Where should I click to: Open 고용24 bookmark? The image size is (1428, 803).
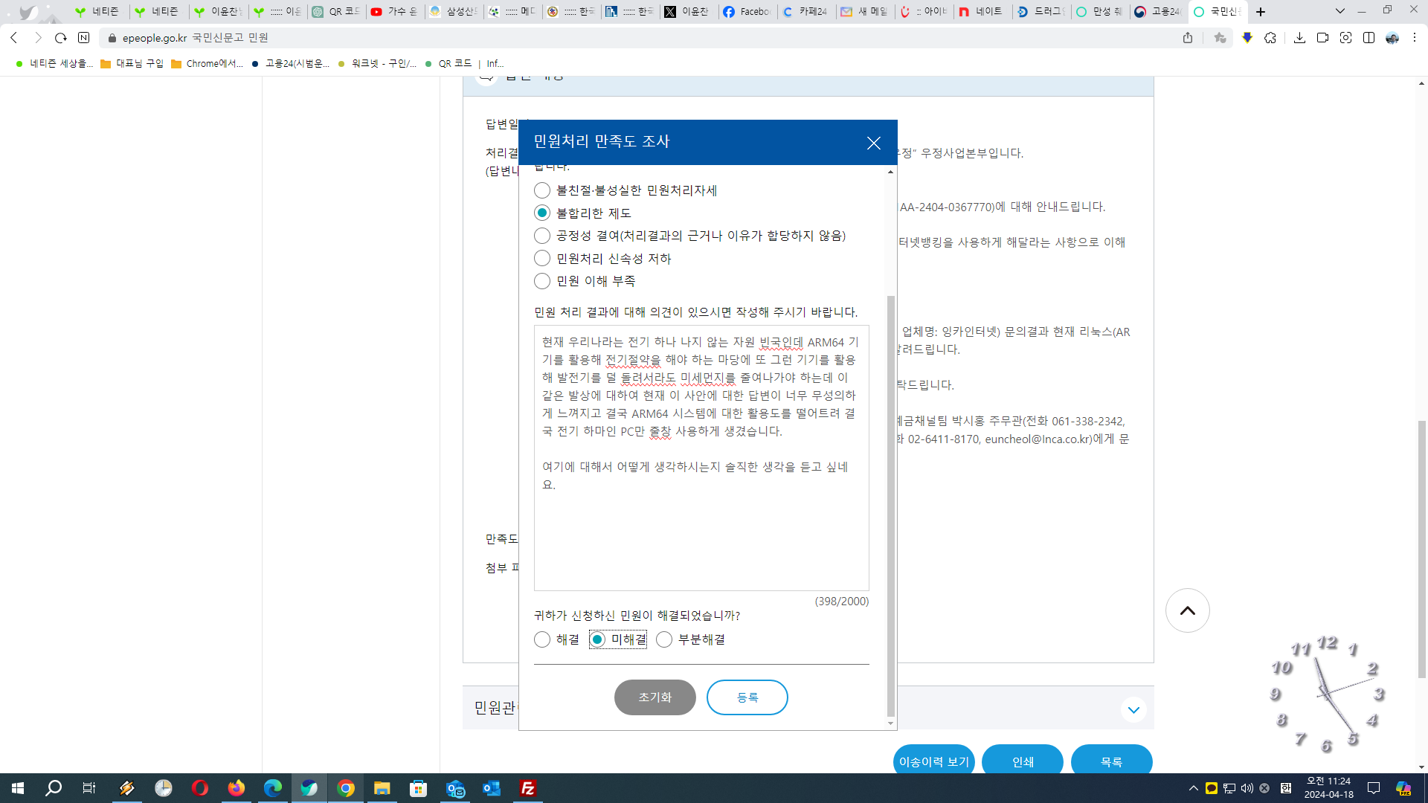(290, 64)
